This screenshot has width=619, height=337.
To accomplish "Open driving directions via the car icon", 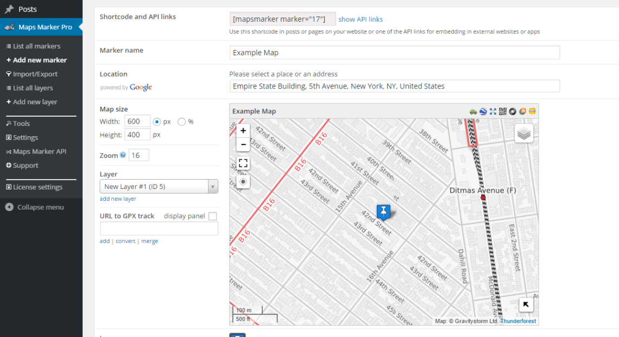I will 473,111.
